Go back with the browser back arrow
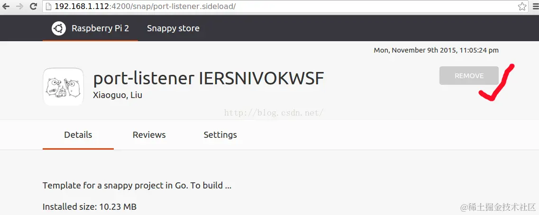Screen dimensions: 539x215 coord(6,6)
